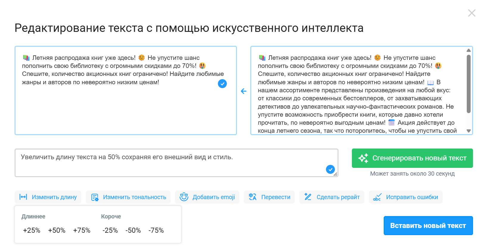Image resolution: width=487 pixels, height=250 pixels.
Task: Select +75% longer length option
Action: point(82,230)
